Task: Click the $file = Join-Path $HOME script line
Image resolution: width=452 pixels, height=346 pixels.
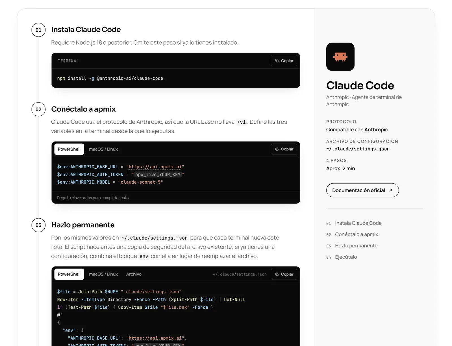Action: click(119, 292)
